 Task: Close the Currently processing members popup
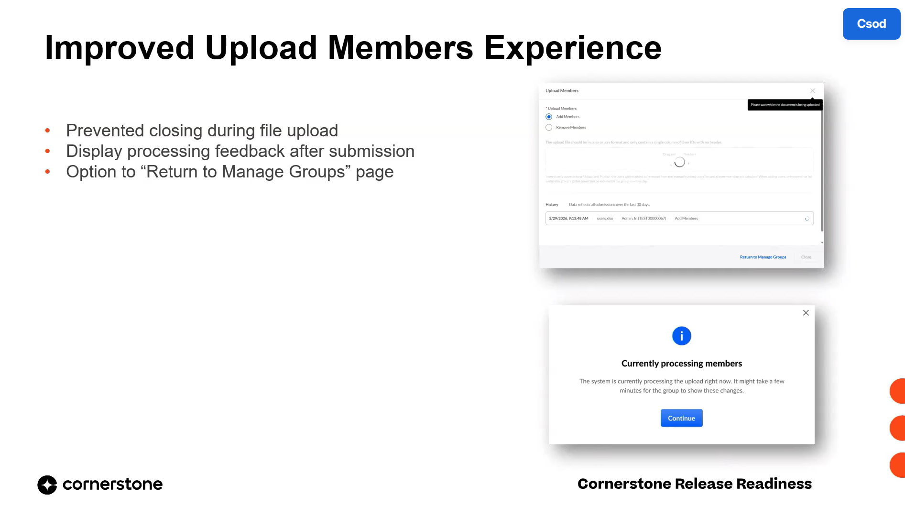806,313
